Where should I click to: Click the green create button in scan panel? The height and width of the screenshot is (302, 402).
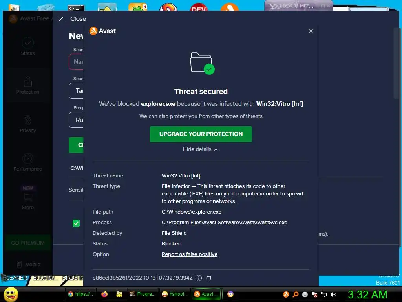click(76, 145)
